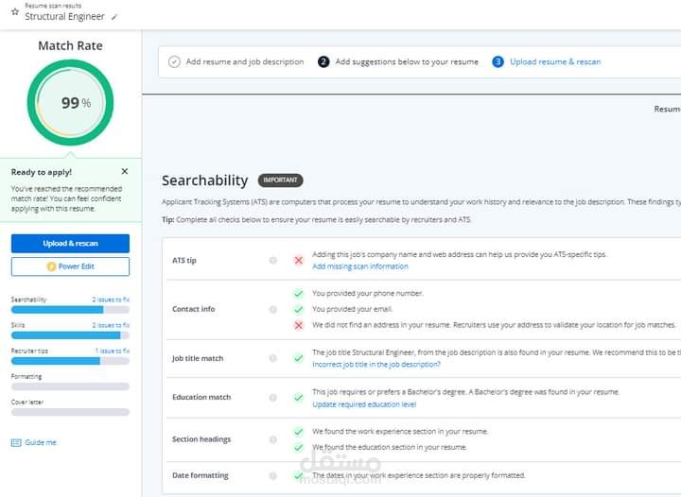The width and height of the screenshot is (681, 497).
Task: Click the red X beside missing address message
Action: [x=298, y=325]
